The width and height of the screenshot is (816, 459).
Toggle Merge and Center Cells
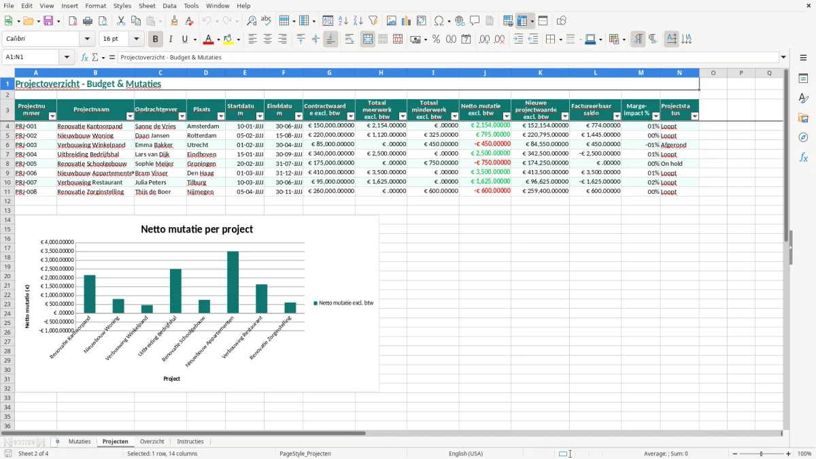(x=368, y=39)
